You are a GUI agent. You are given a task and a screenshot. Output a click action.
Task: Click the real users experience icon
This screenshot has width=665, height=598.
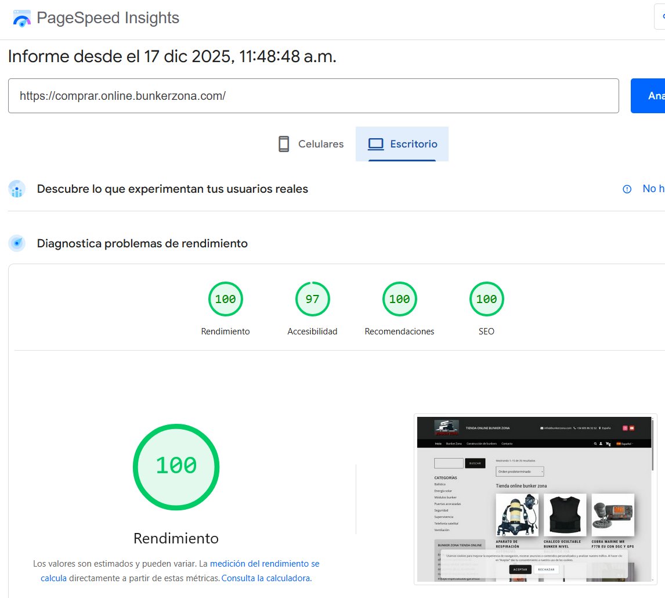click(x=17, y=189)
